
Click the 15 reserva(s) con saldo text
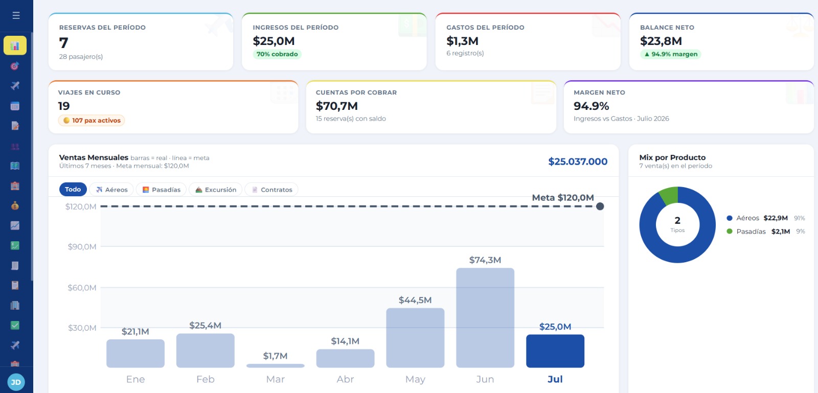pyautogui.click(x=351, y=119)
